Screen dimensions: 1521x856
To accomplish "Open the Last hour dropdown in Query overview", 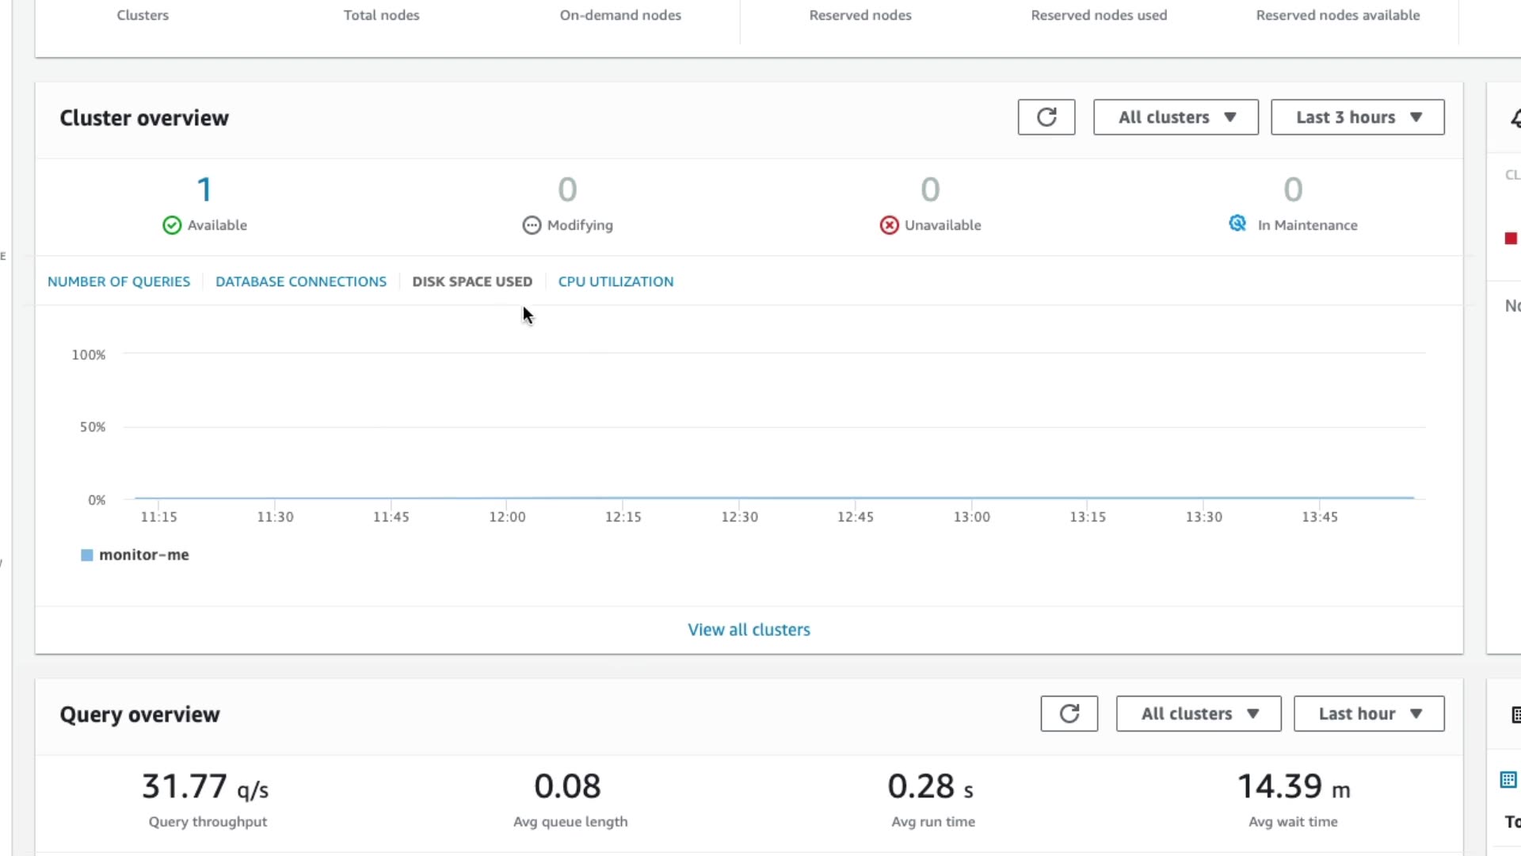I will click(1368, 713).
